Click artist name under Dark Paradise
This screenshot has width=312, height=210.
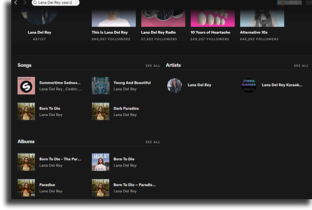coord(125,115)
